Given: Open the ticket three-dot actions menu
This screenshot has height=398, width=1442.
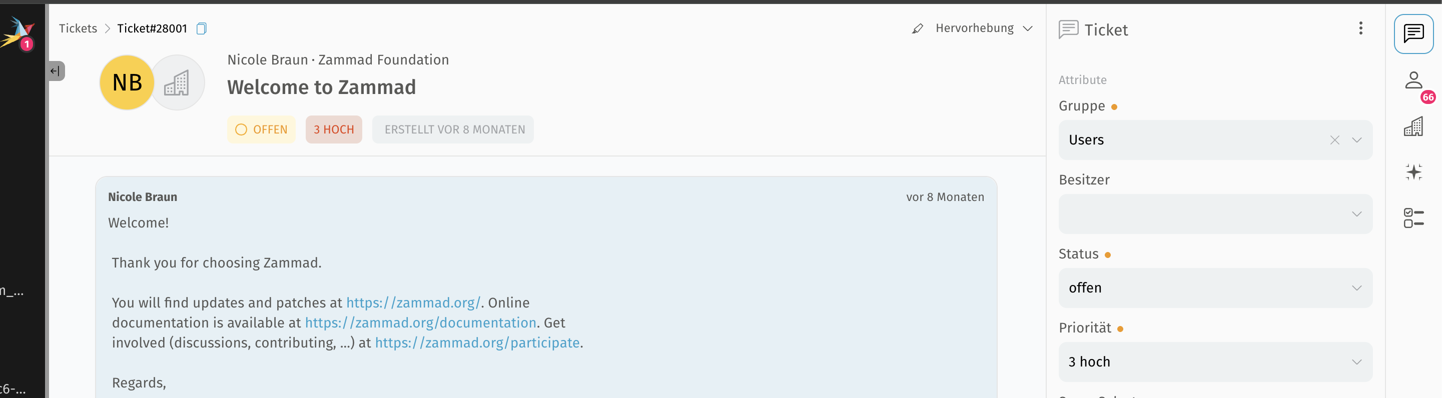Looking at the screenshot, I should click(1360, 28).
